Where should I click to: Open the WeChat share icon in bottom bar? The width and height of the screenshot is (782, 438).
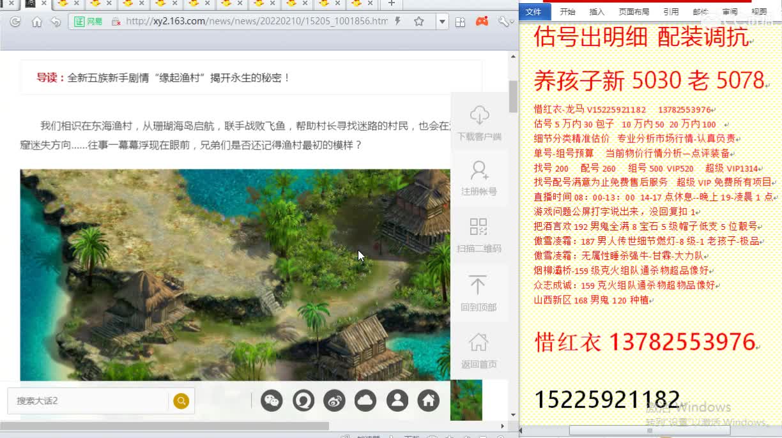[x=272, y=400]
